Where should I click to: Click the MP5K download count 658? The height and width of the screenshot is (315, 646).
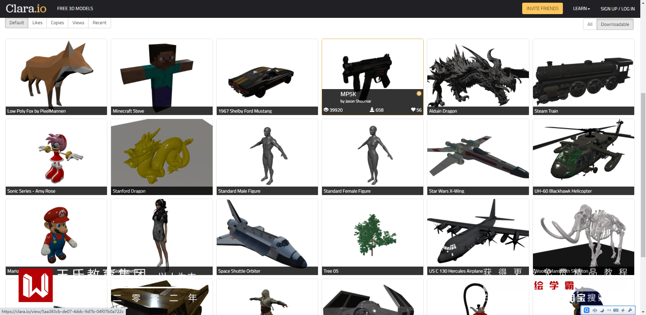tap(380, 110)
